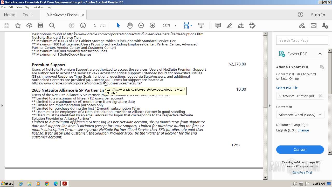
Task: Click the $2,278.80 price
Action: [237, 64]
